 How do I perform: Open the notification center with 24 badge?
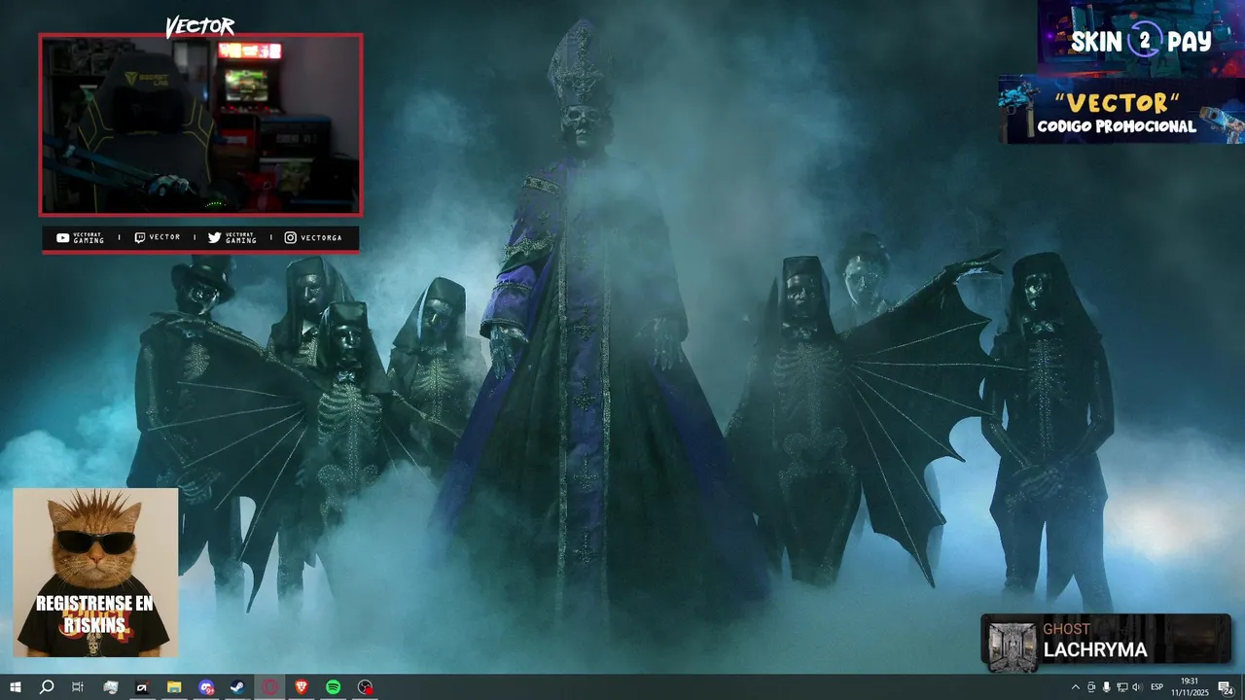pos(1226,687)
